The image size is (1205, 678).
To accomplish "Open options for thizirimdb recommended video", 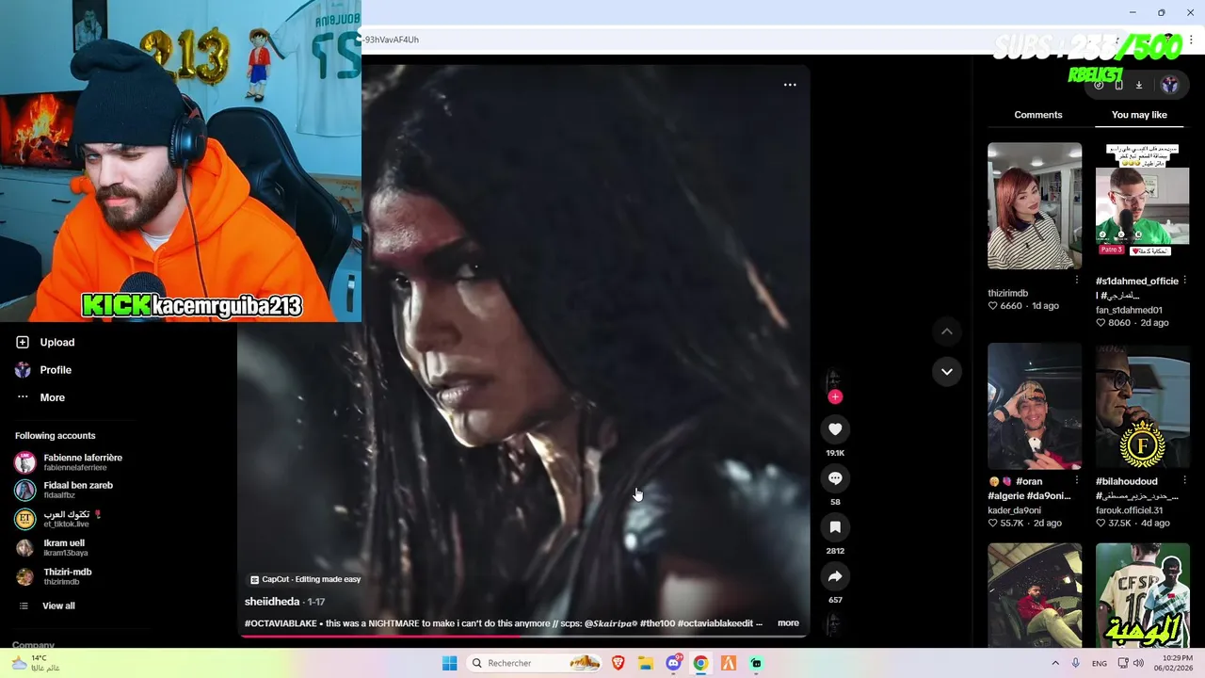I will tap(1077, 280).
